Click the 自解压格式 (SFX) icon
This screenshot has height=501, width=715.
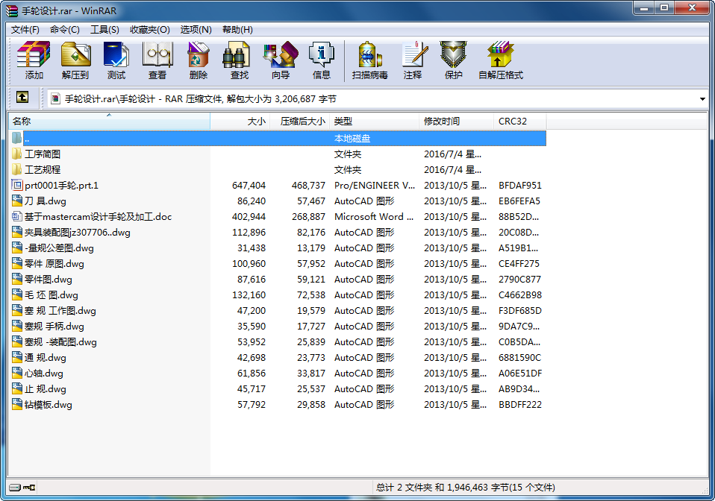500,60
